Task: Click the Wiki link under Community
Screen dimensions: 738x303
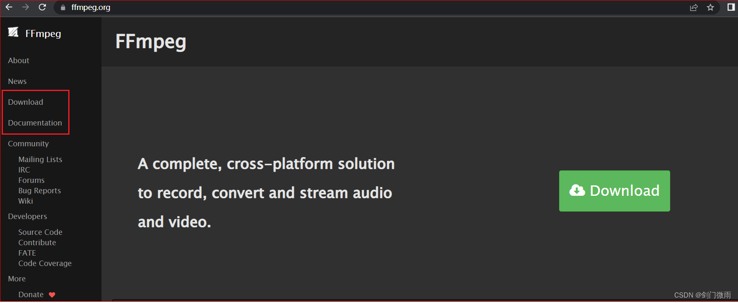Action: [26, 201]
